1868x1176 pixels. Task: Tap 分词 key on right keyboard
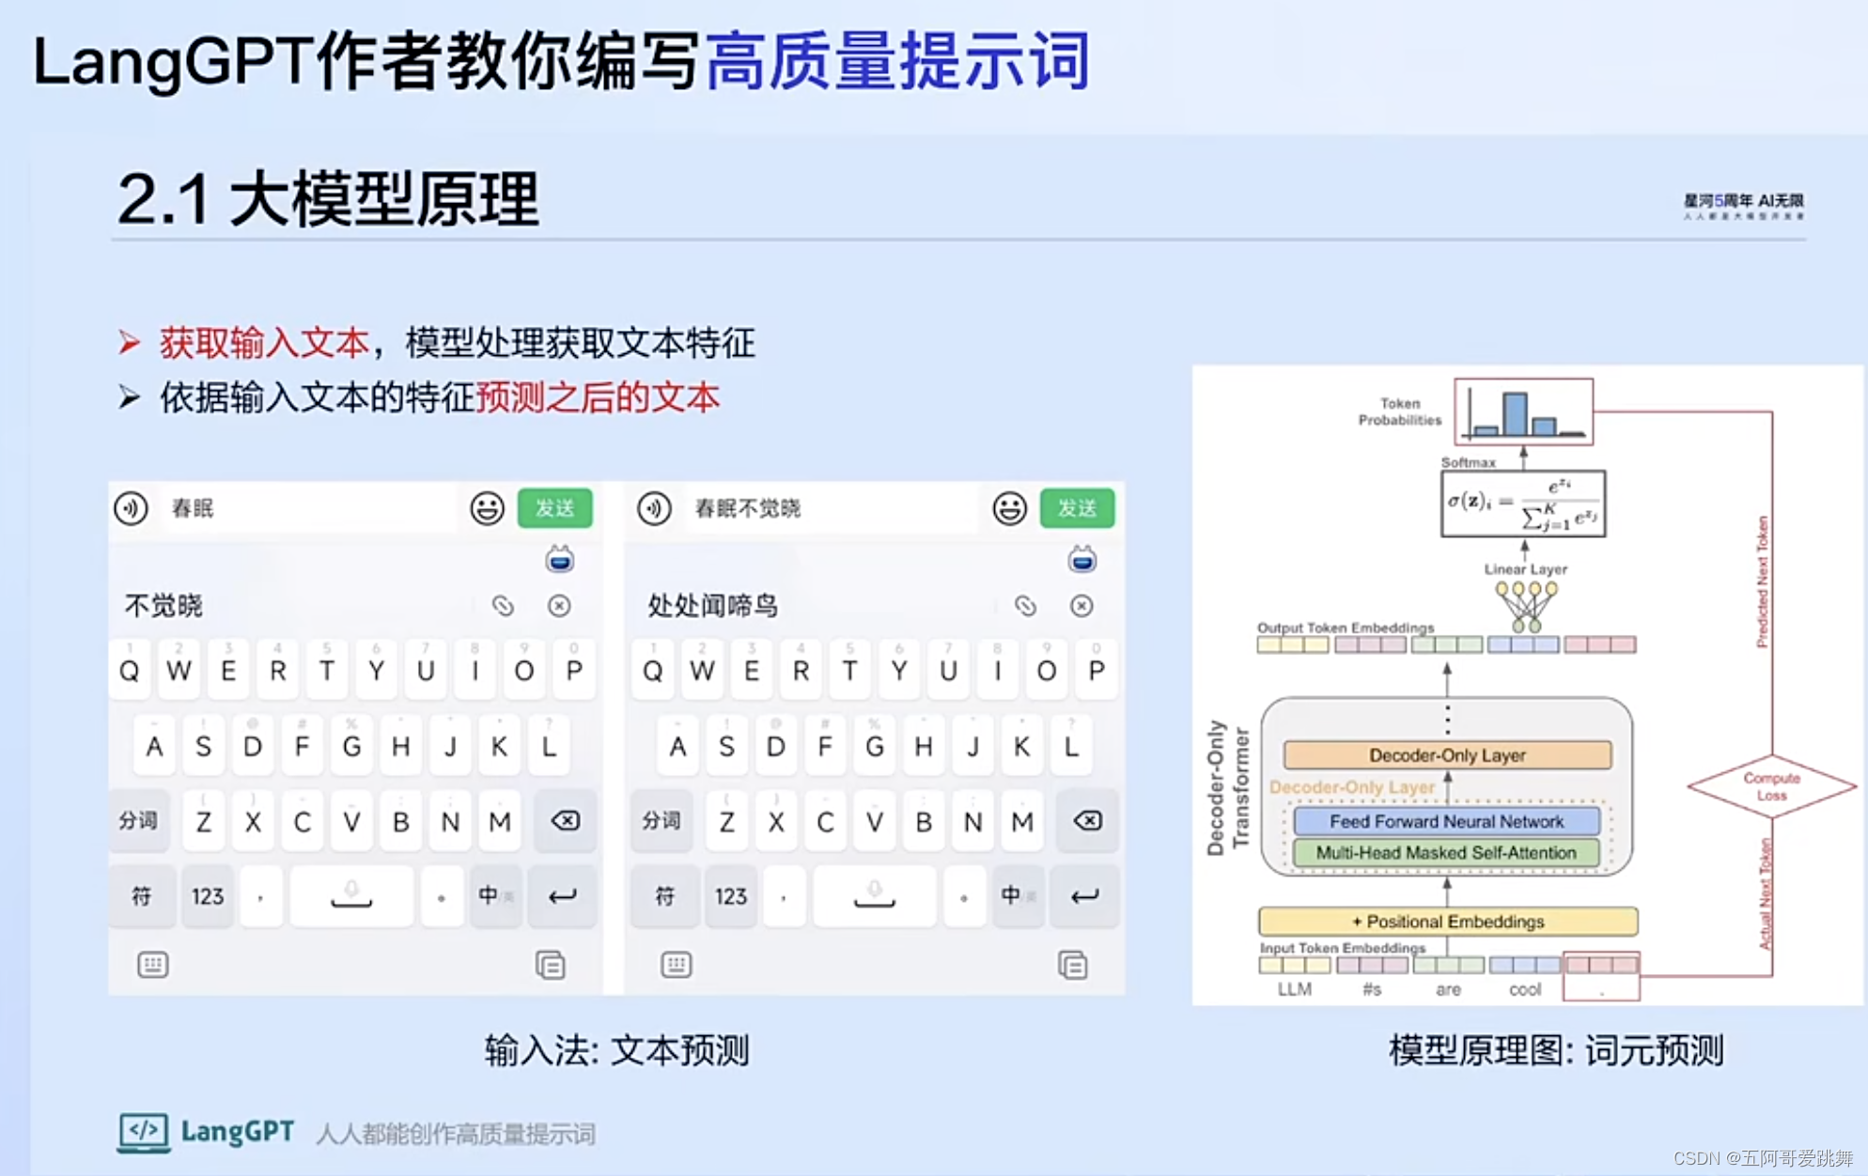662,821
